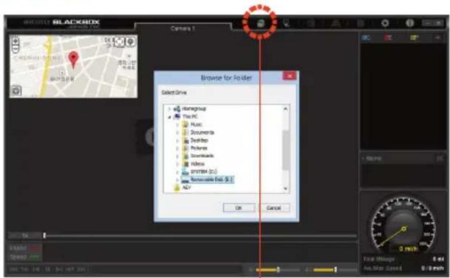
Task: Select Videos in the folder tree
Action: (x=197, y=164)
